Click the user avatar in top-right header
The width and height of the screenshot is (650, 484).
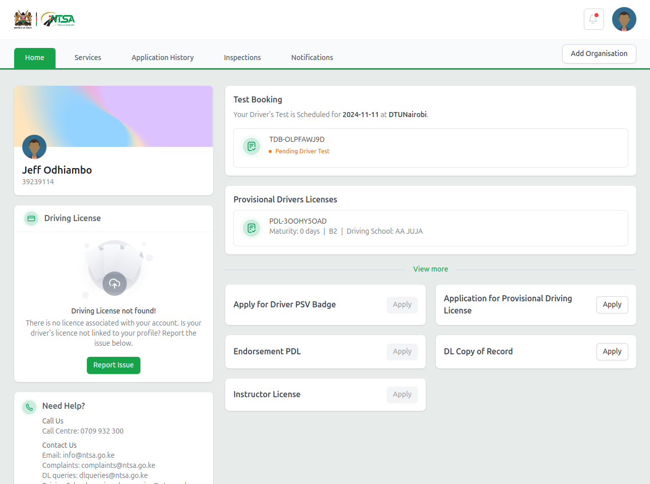point(624,20)
